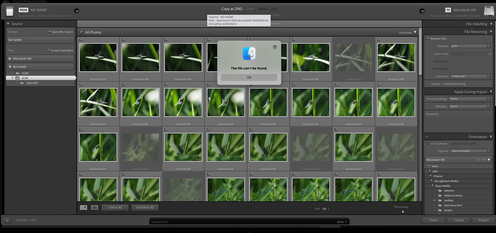
Task: Uncheck photo P6240026.ORF checkbox
Action: coord(81,129)
